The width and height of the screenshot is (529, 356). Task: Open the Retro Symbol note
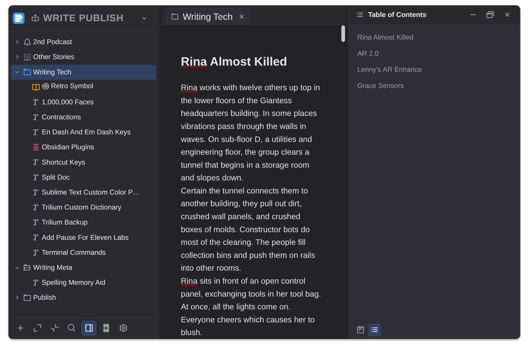(x=72, y=86)
